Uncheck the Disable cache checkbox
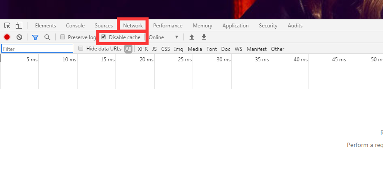This screenshot has height=187, width=383. pos(104,37)
